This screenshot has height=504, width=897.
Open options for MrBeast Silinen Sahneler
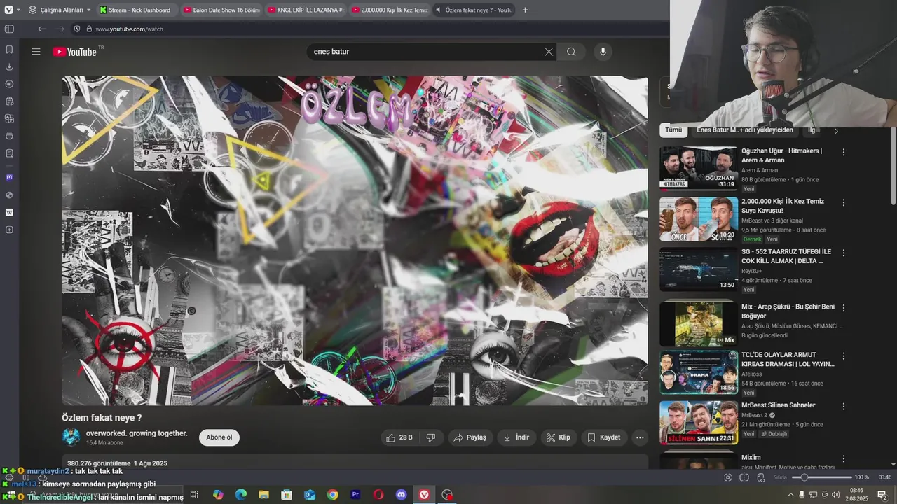(x=844, y=406)
